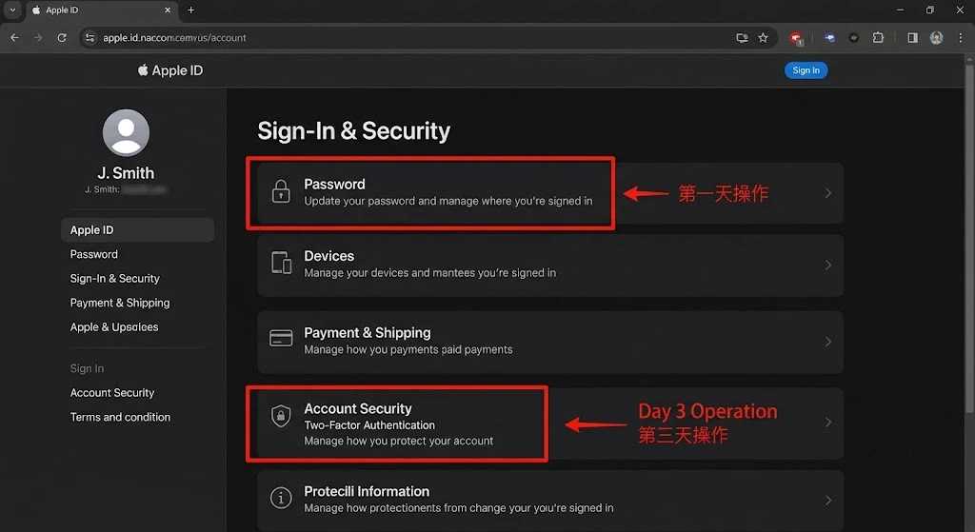Viewport: 975px width, 532px height.
Task: Expand the Password row chevron arrow
Action: pos(828,193)
